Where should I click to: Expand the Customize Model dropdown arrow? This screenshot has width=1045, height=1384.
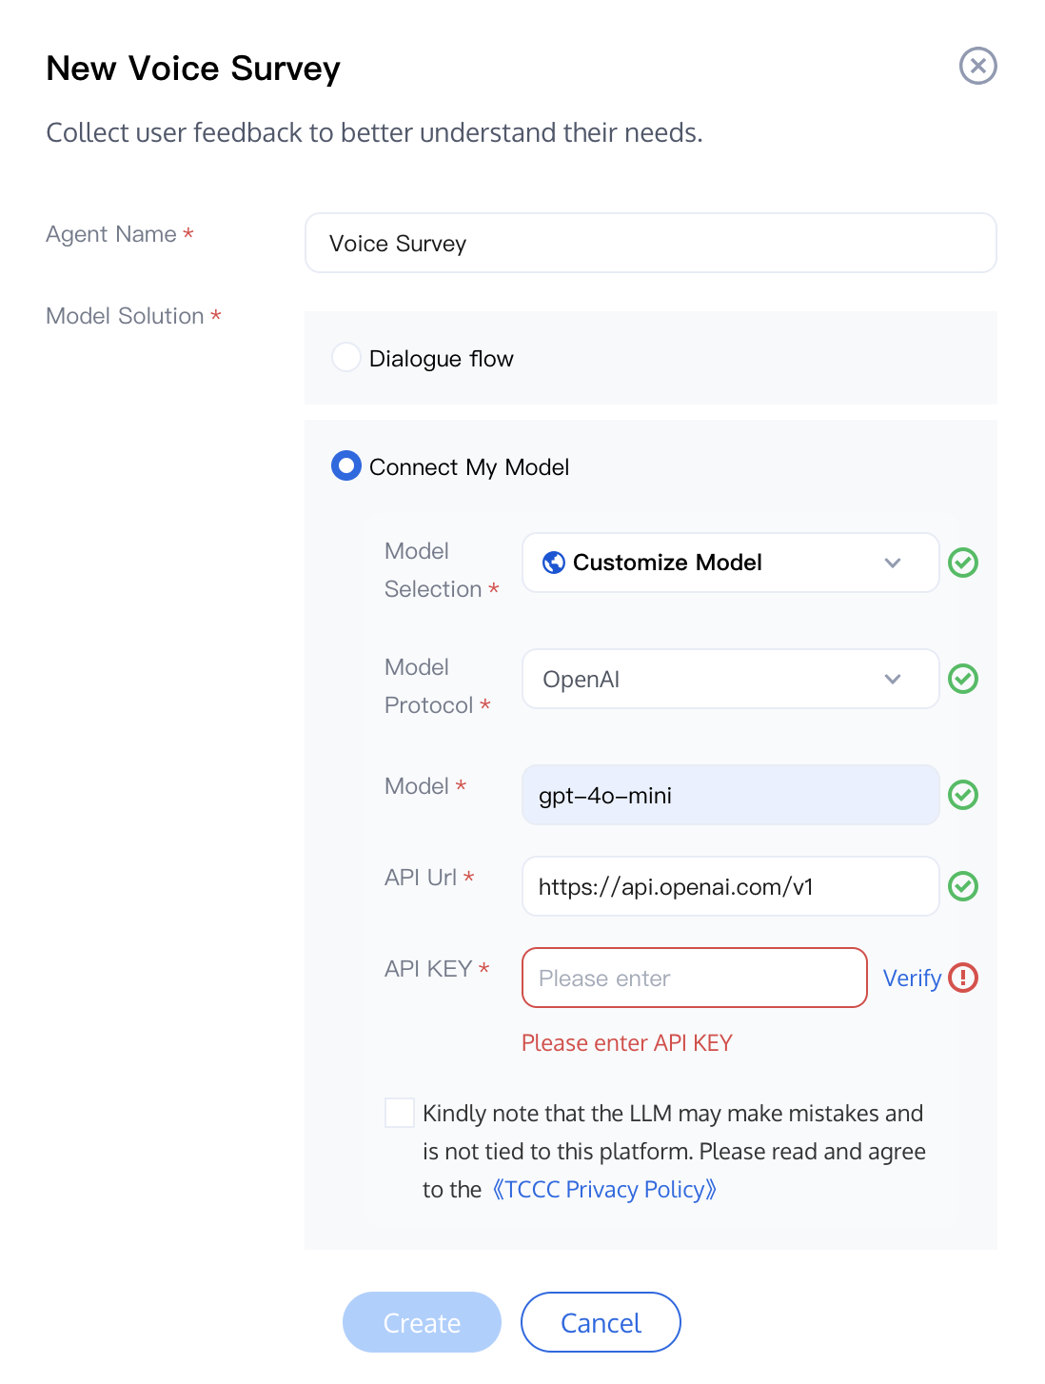click(x=892, y=563)
